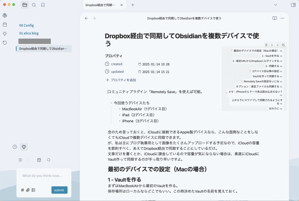Jump to 3 - 同期する in outline
The image size is (299, 201).
point(272,66)
